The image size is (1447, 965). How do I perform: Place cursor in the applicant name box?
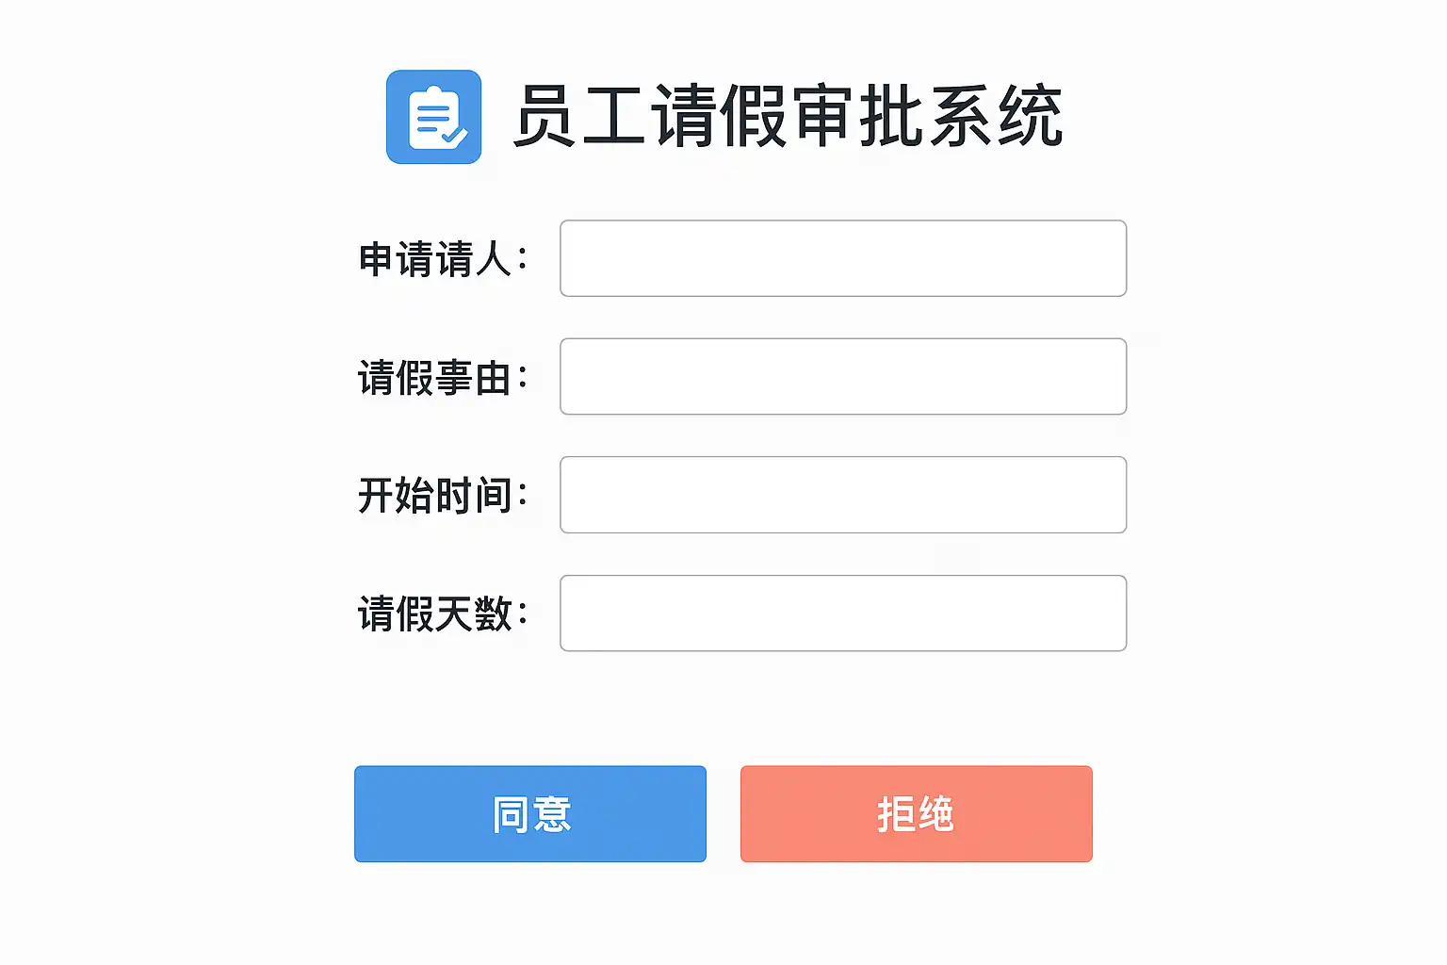(x=843, y=258)
